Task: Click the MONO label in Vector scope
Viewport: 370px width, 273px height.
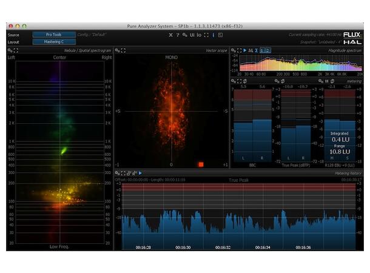Action: [x=172, y=58]
